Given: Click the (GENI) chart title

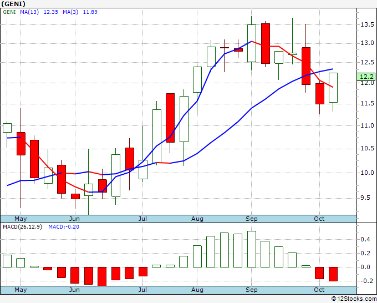Looking at the screenshot, I should 13,4.
